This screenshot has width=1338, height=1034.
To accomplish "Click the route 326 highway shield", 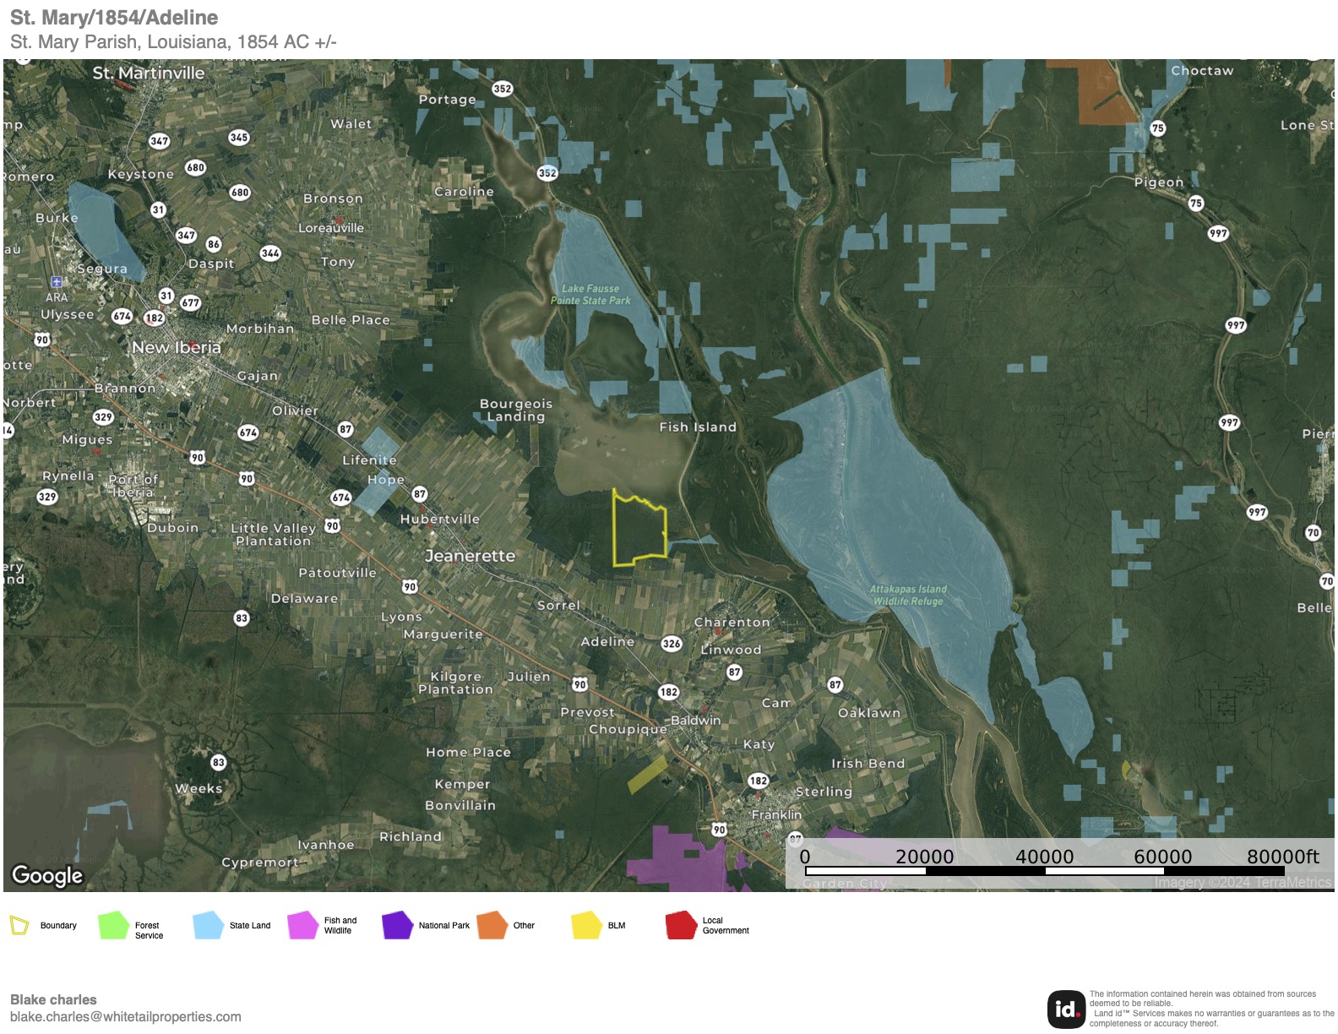I will point(672,644).
